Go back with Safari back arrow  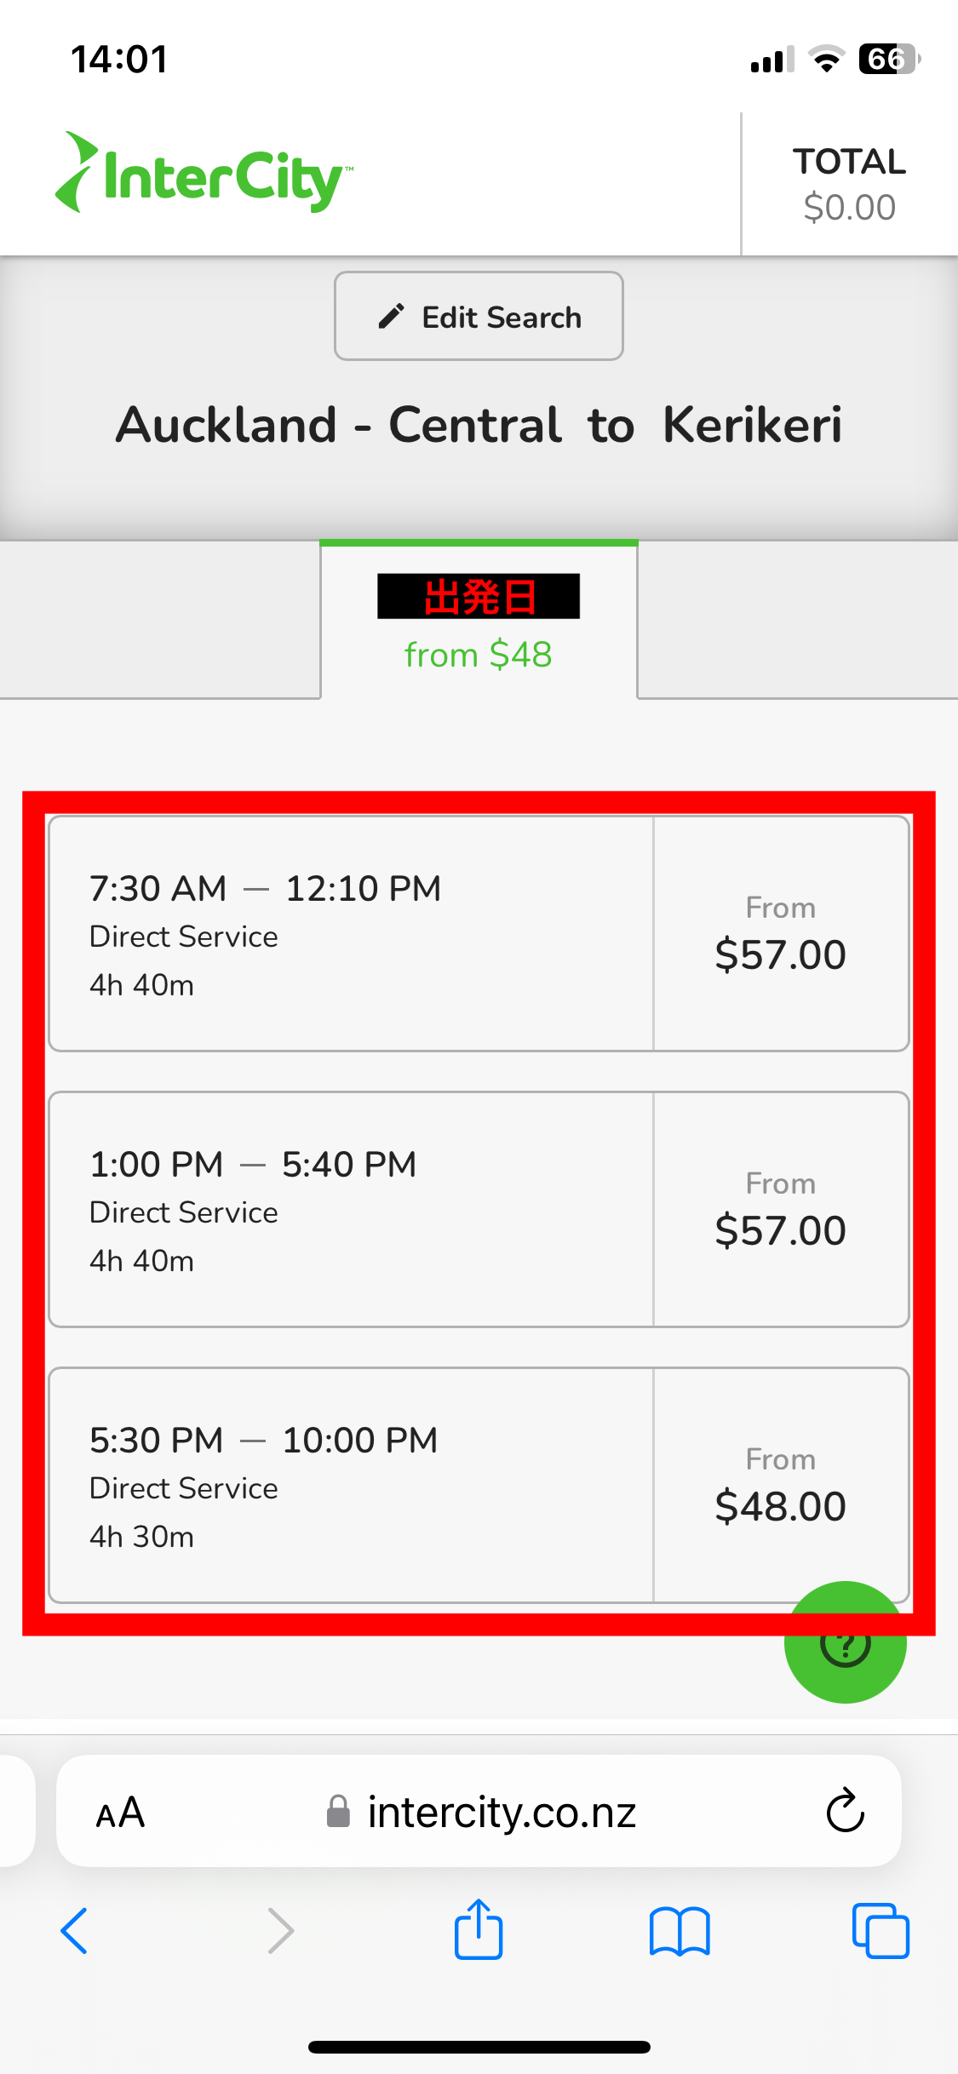point(75,1931)
